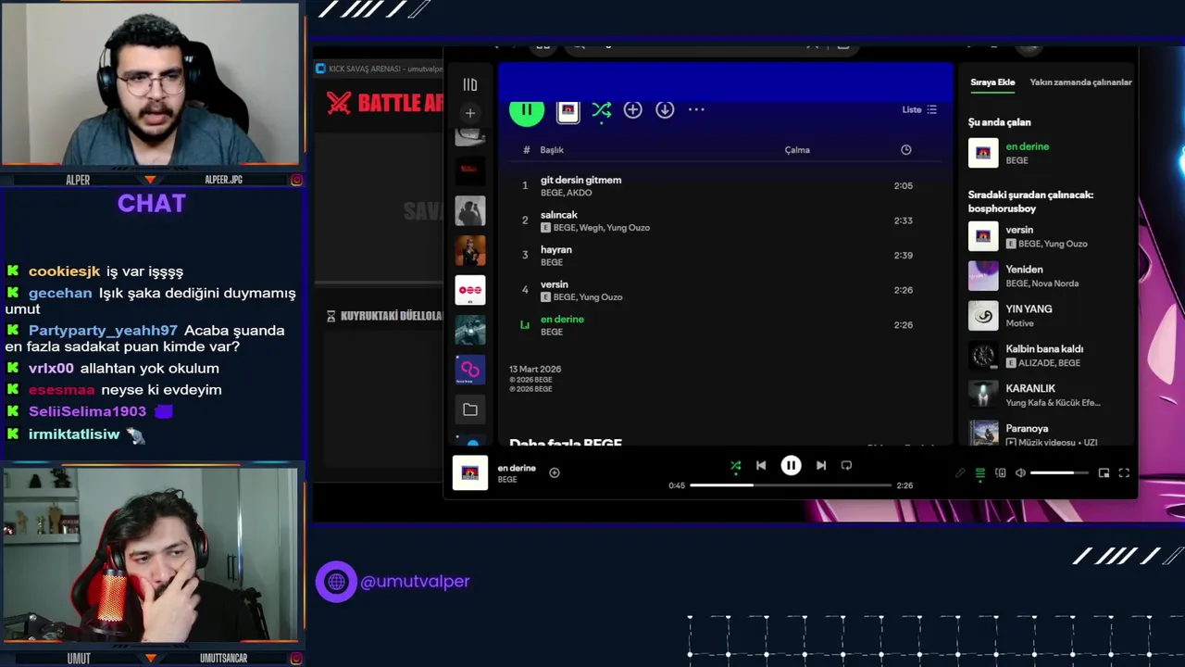This screenshot has height=667, width=1185.
Task: Click the Battle Arena logo behind Spotify
Action: [385, 103]
